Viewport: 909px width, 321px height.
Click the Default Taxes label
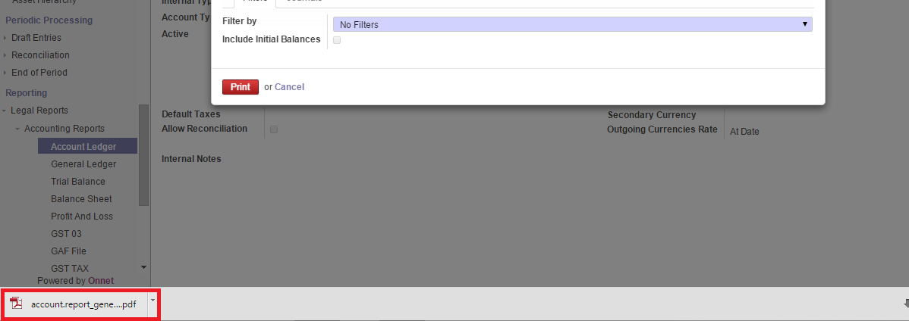pos(190,114)
